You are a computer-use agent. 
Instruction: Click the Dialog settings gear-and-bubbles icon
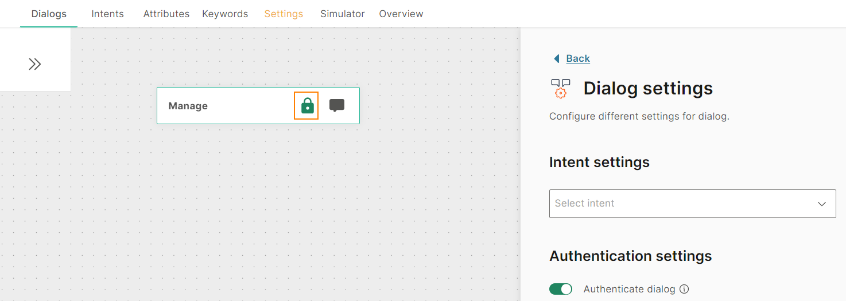[x=561, y=89]
